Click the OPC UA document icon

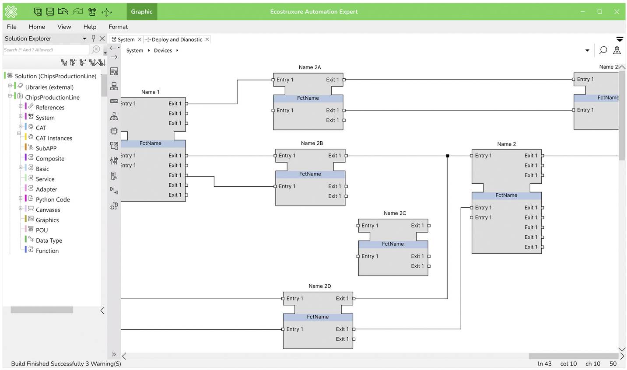click(x=114, y=176)
